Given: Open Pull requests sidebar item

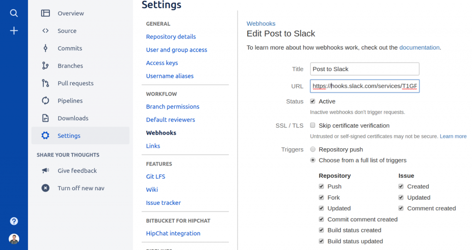Looking at the screenshot, I should point(76,83).
